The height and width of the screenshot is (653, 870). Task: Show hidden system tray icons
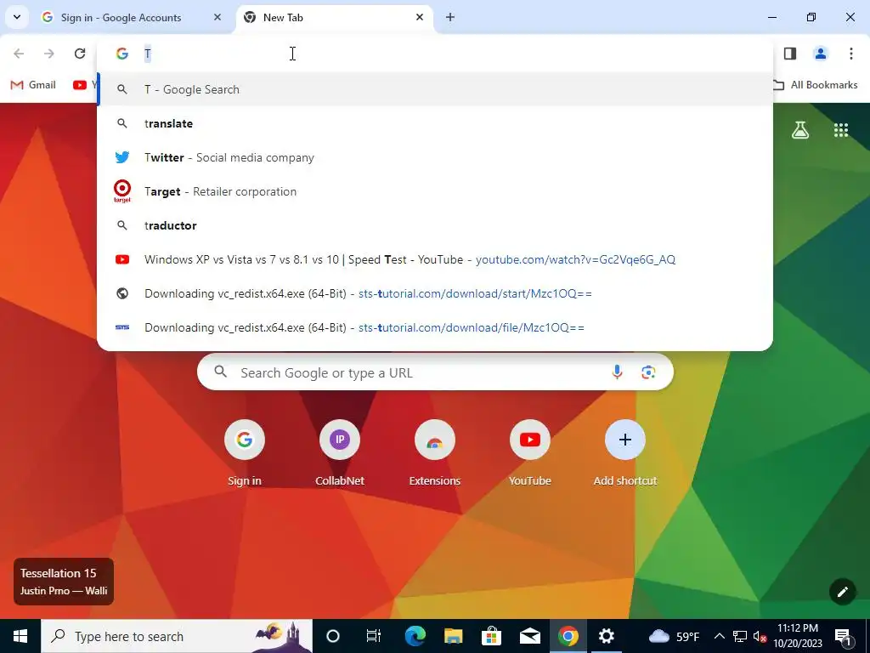pos(719,636)
